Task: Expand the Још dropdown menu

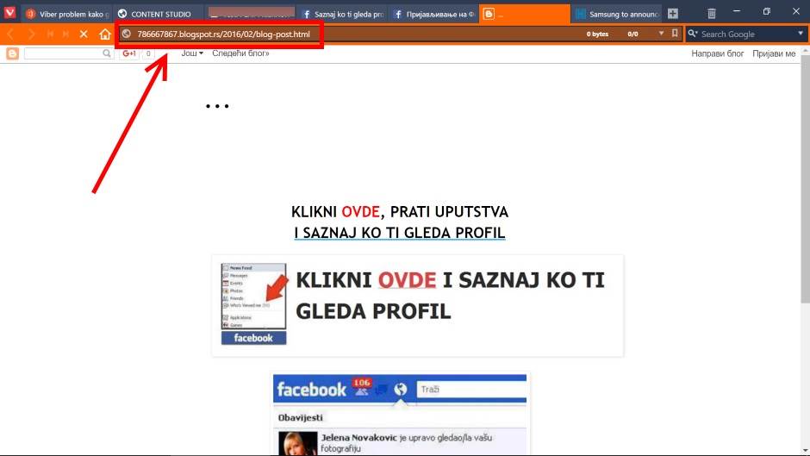Action: point(192,53)
